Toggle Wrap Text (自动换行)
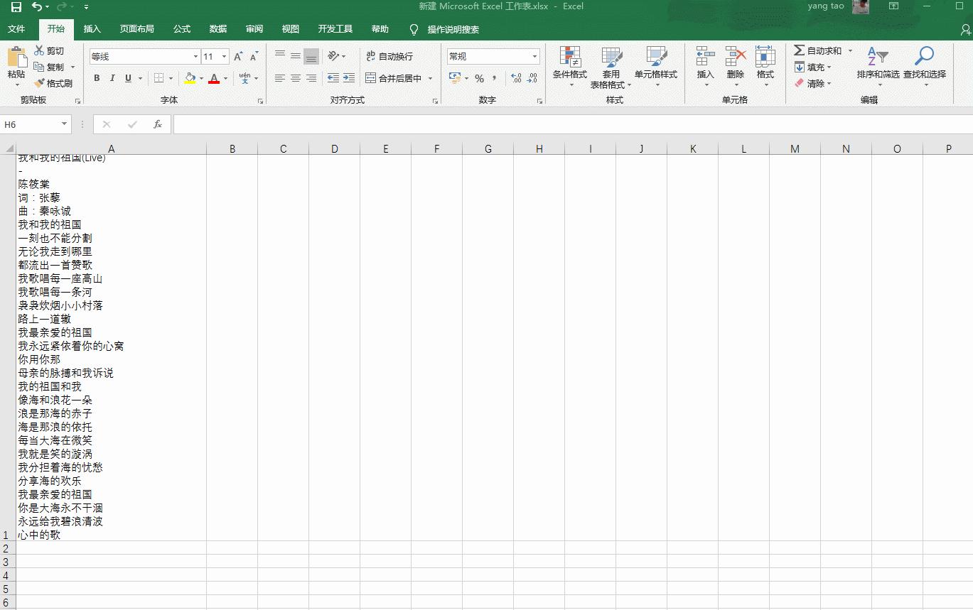Image resolution: width=973 pixels, height=610 pixels. [389, 57]
